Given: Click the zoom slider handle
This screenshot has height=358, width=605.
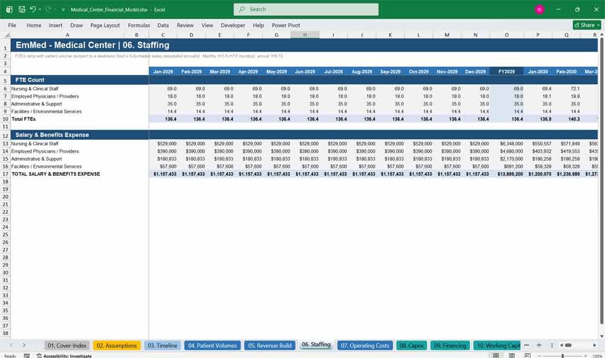Looking at the screenshot, I should 563,356.
